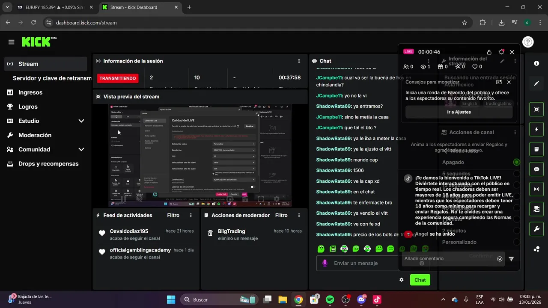Close the TikTok LIVE overlay panel

pos(512,52)
